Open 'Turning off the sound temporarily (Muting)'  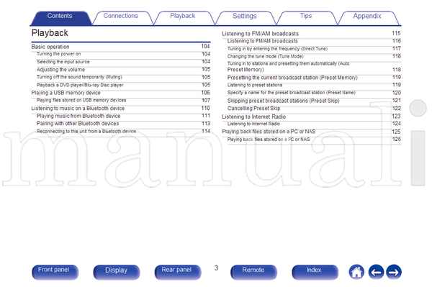coord(123,77)
